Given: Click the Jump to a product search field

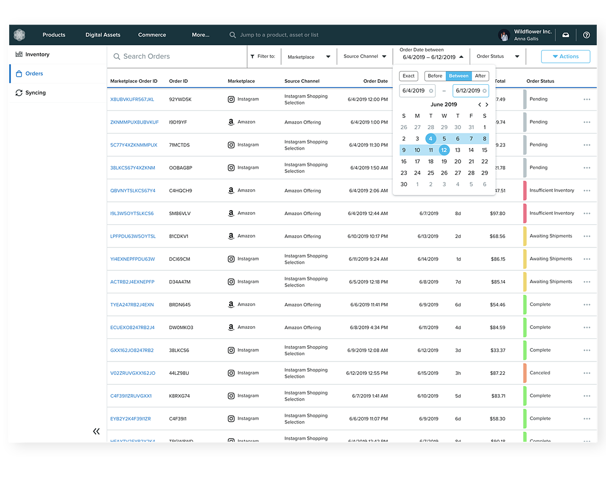Looking at the screenshot, I should click(279, 35).
